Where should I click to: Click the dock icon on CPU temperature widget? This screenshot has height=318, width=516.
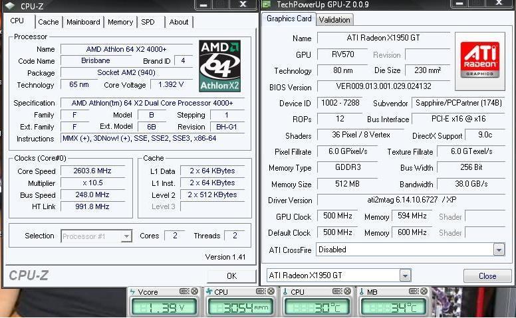(x=337, y=291)
